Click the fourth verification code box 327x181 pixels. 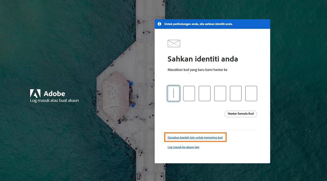click(220, 93)
